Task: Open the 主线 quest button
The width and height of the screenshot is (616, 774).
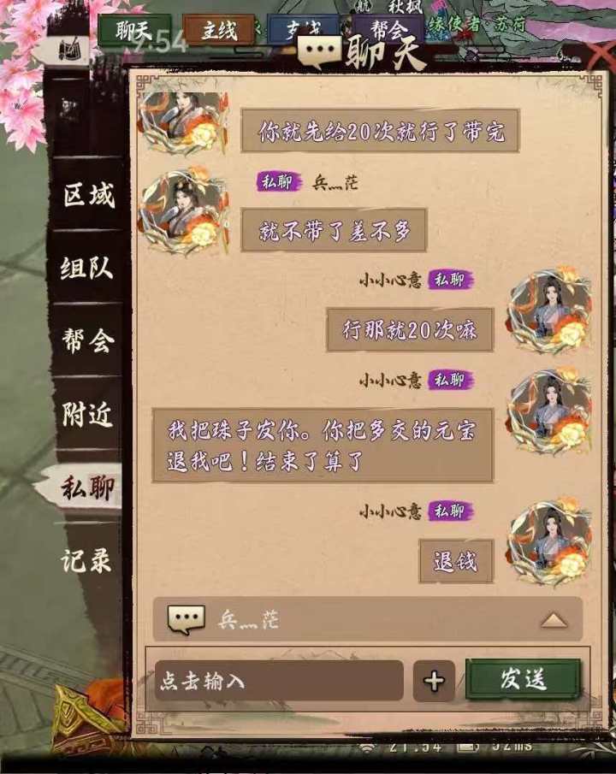Action: tap(218, 31)
